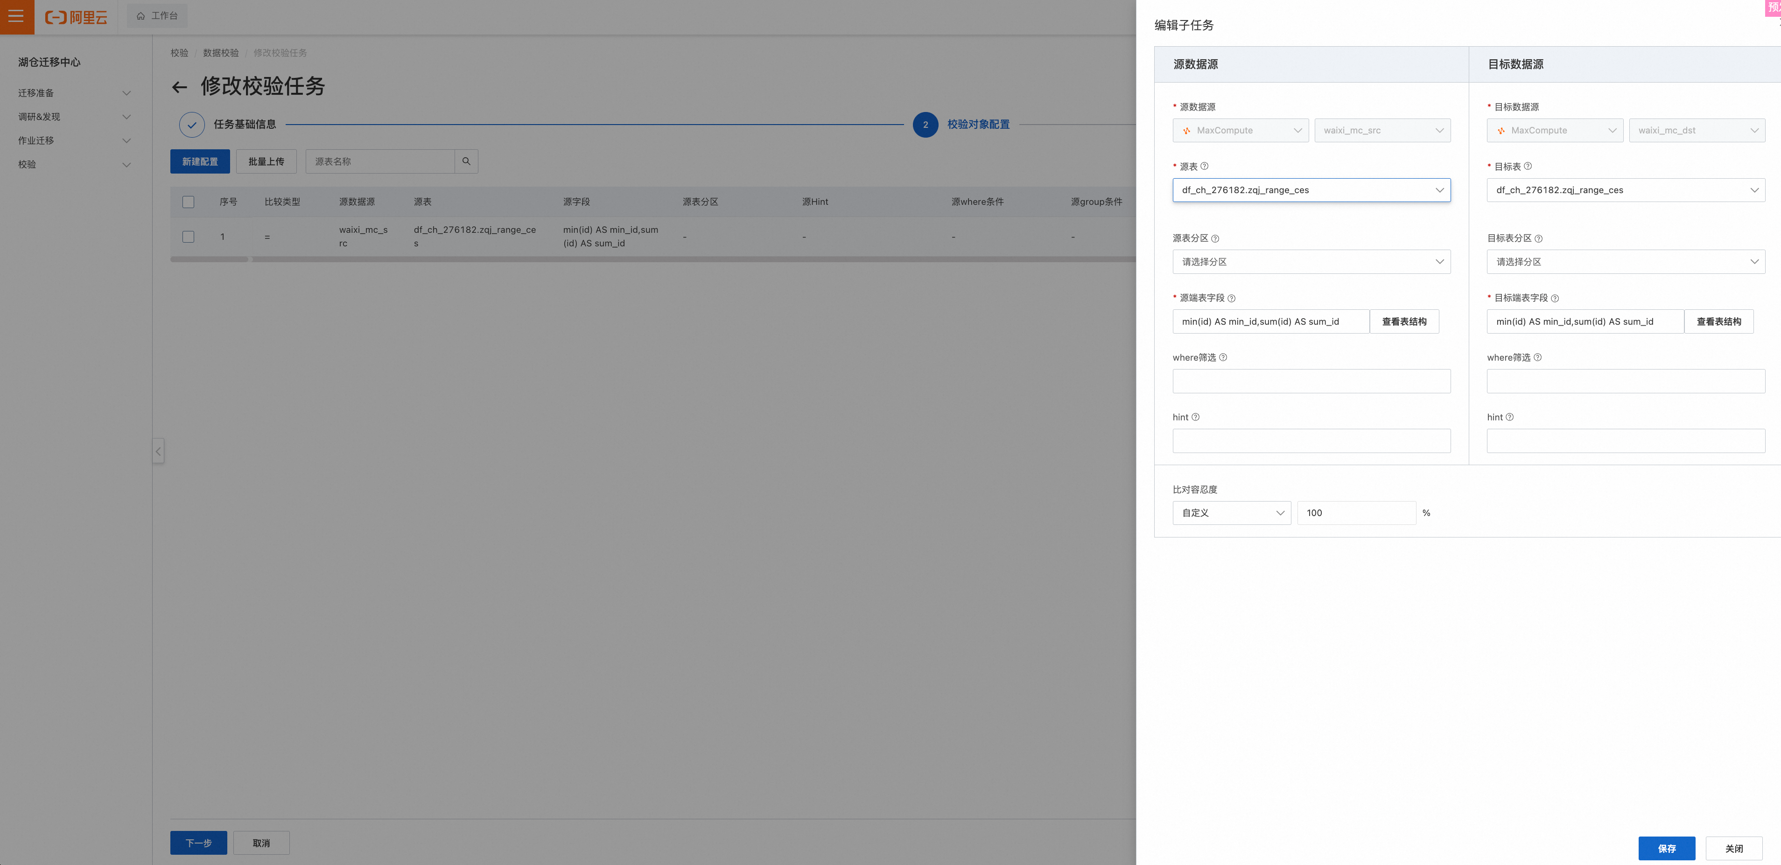The image size is (1781, 865).
Task: Open 源表 table selection dropdown
Action: pyautogui.click(x=1311, y=190)
